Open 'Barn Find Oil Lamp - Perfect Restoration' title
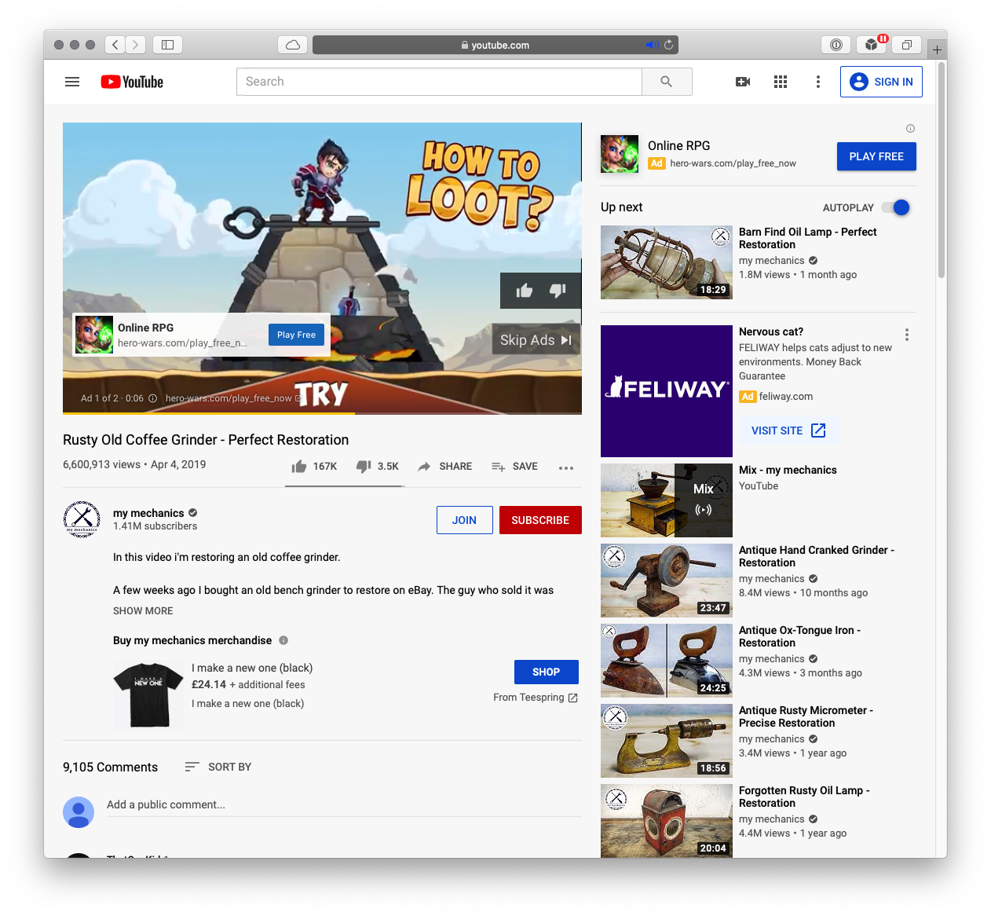This screenshot has height=916, width=991. [807, 238]
